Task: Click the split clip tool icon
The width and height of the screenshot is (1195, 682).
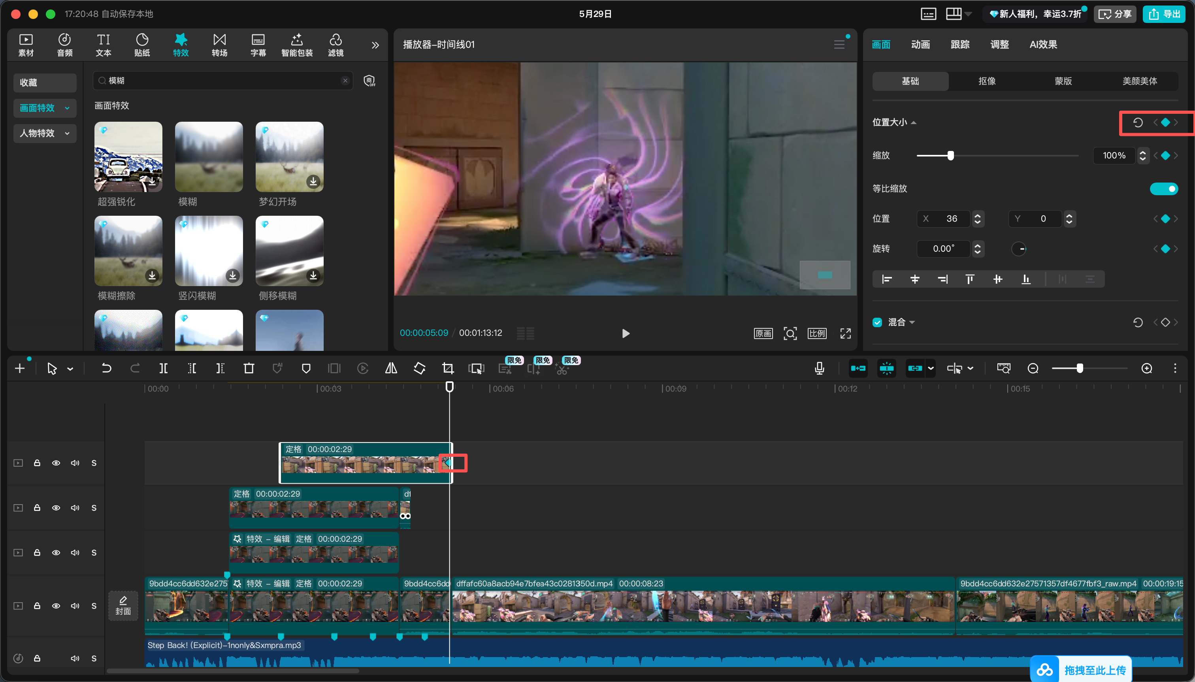Action: tap(163, 369)
